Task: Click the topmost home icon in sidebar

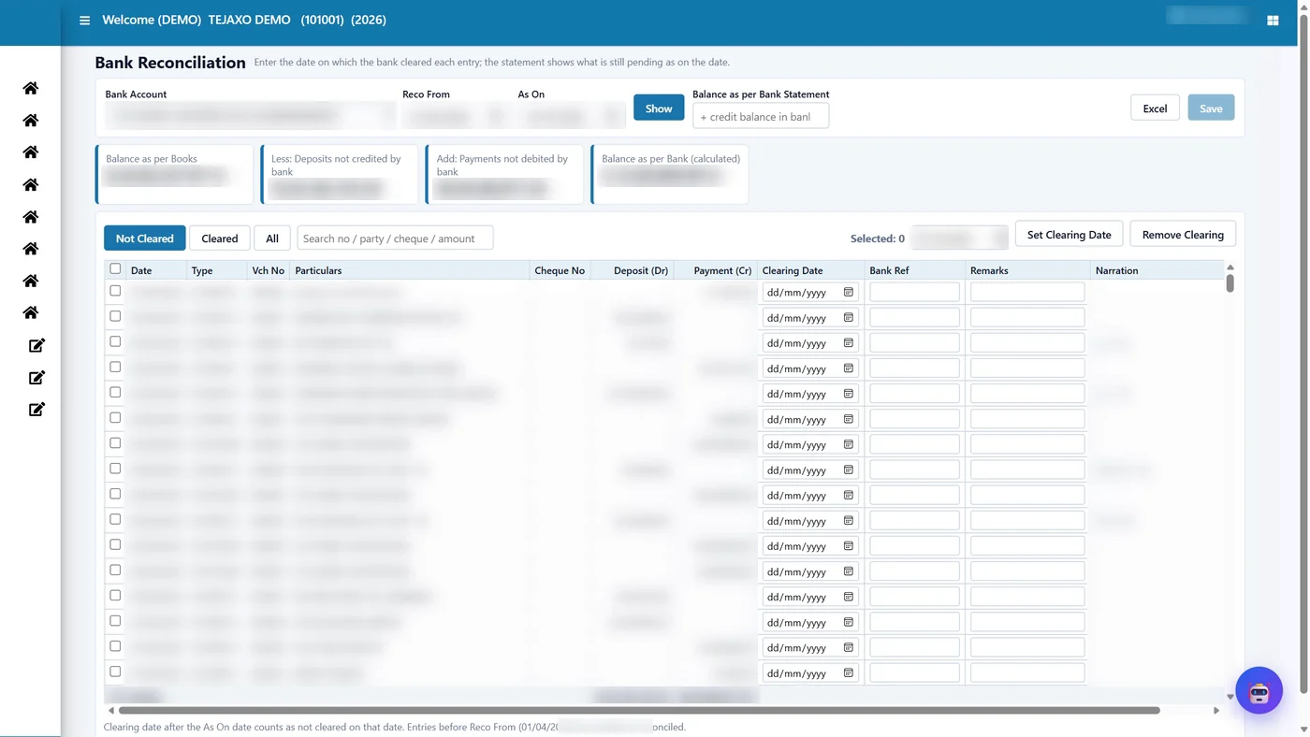Action: pos(31,88)
